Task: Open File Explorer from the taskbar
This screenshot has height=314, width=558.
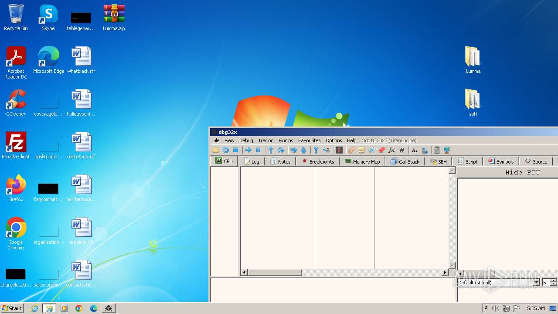Action: [49, 308]
